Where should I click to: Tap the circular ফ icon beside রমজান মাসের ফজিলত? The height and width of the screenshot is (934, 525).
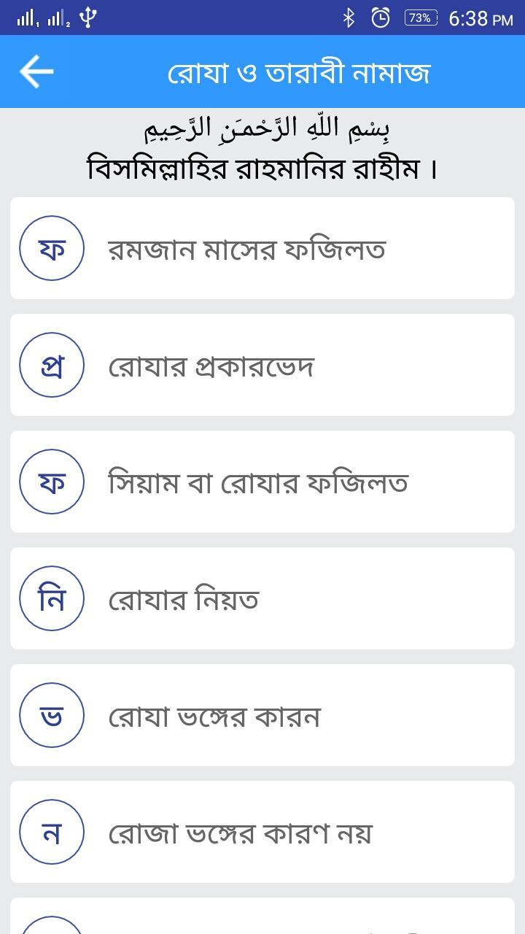tap(52, 248)
